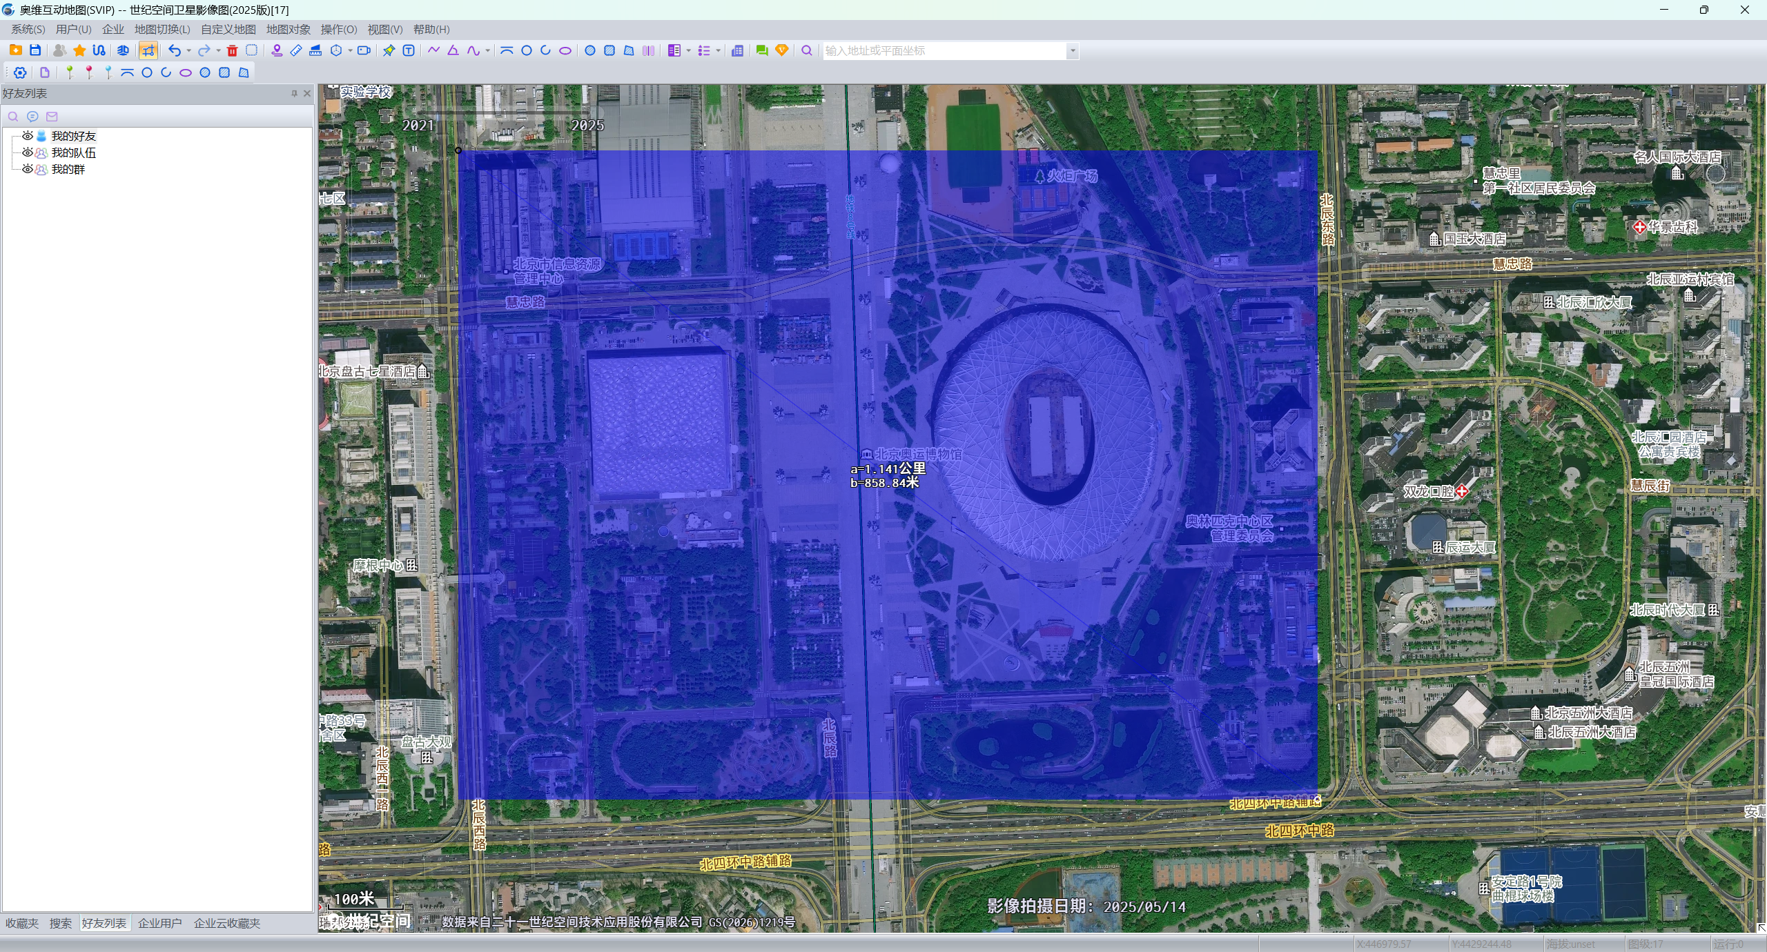
Task: Expand dropdown arrow beside 3D cube icon
Action: coord(350,50)
